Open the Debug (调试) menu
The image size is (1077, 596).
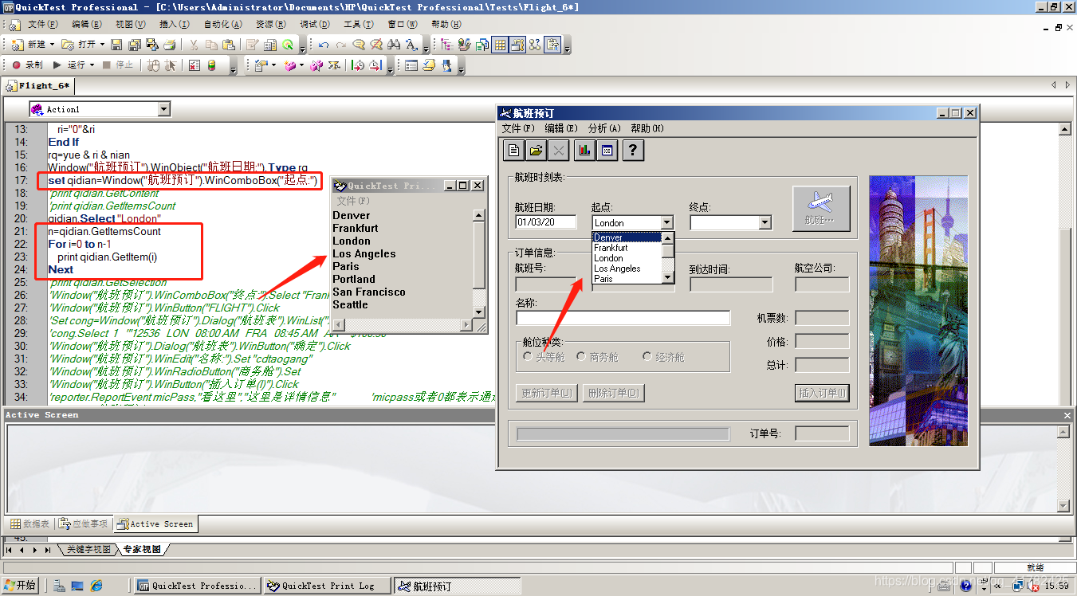314,25
